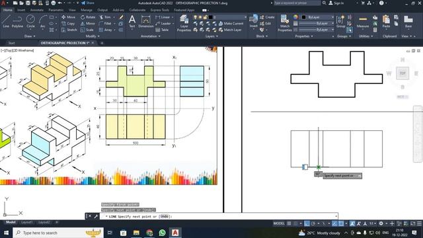Toggle ortho mode in status bar
Image resolution: width=423 pixels, height=238 pixels.
(307, 223)
